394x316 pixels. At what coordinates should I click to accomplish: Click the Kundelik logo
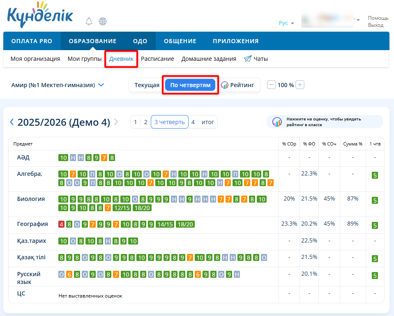(x=40, y=16)
